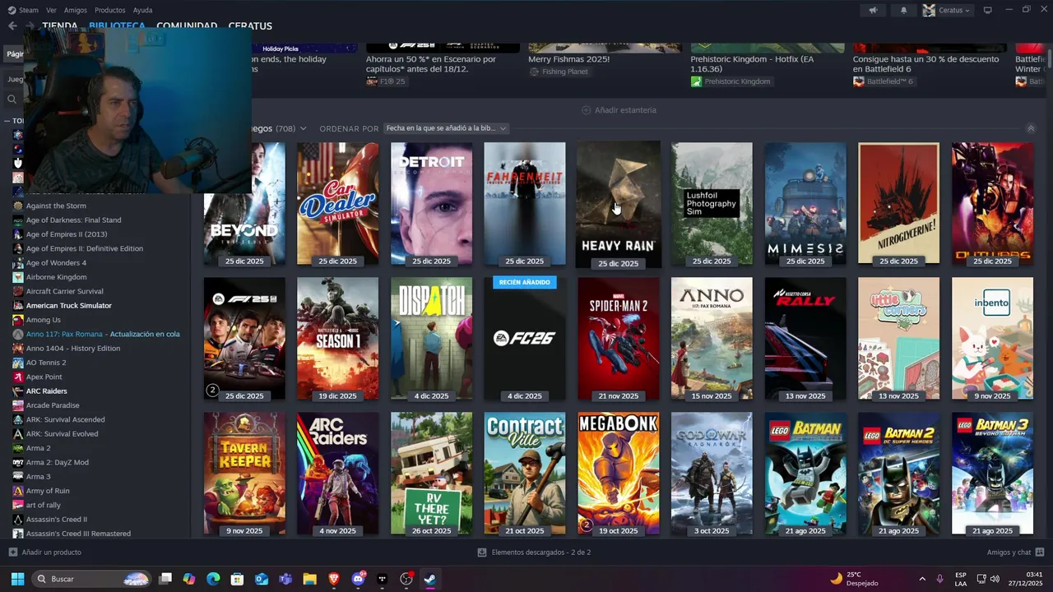Screen dimensions: 1053x592
Task: Expand the Ceratus account dropdown
Action: (946, 10)
